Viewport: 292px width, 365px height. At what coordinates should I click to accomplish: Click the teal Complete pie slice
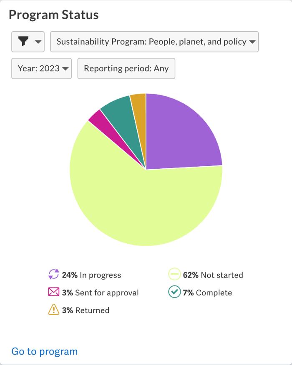(118, 108)
